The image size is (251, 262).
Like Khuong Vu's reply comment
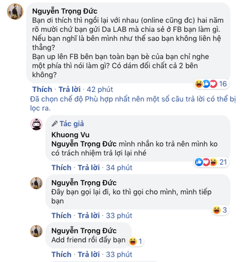pyautogui.click(x=62, y=167)
